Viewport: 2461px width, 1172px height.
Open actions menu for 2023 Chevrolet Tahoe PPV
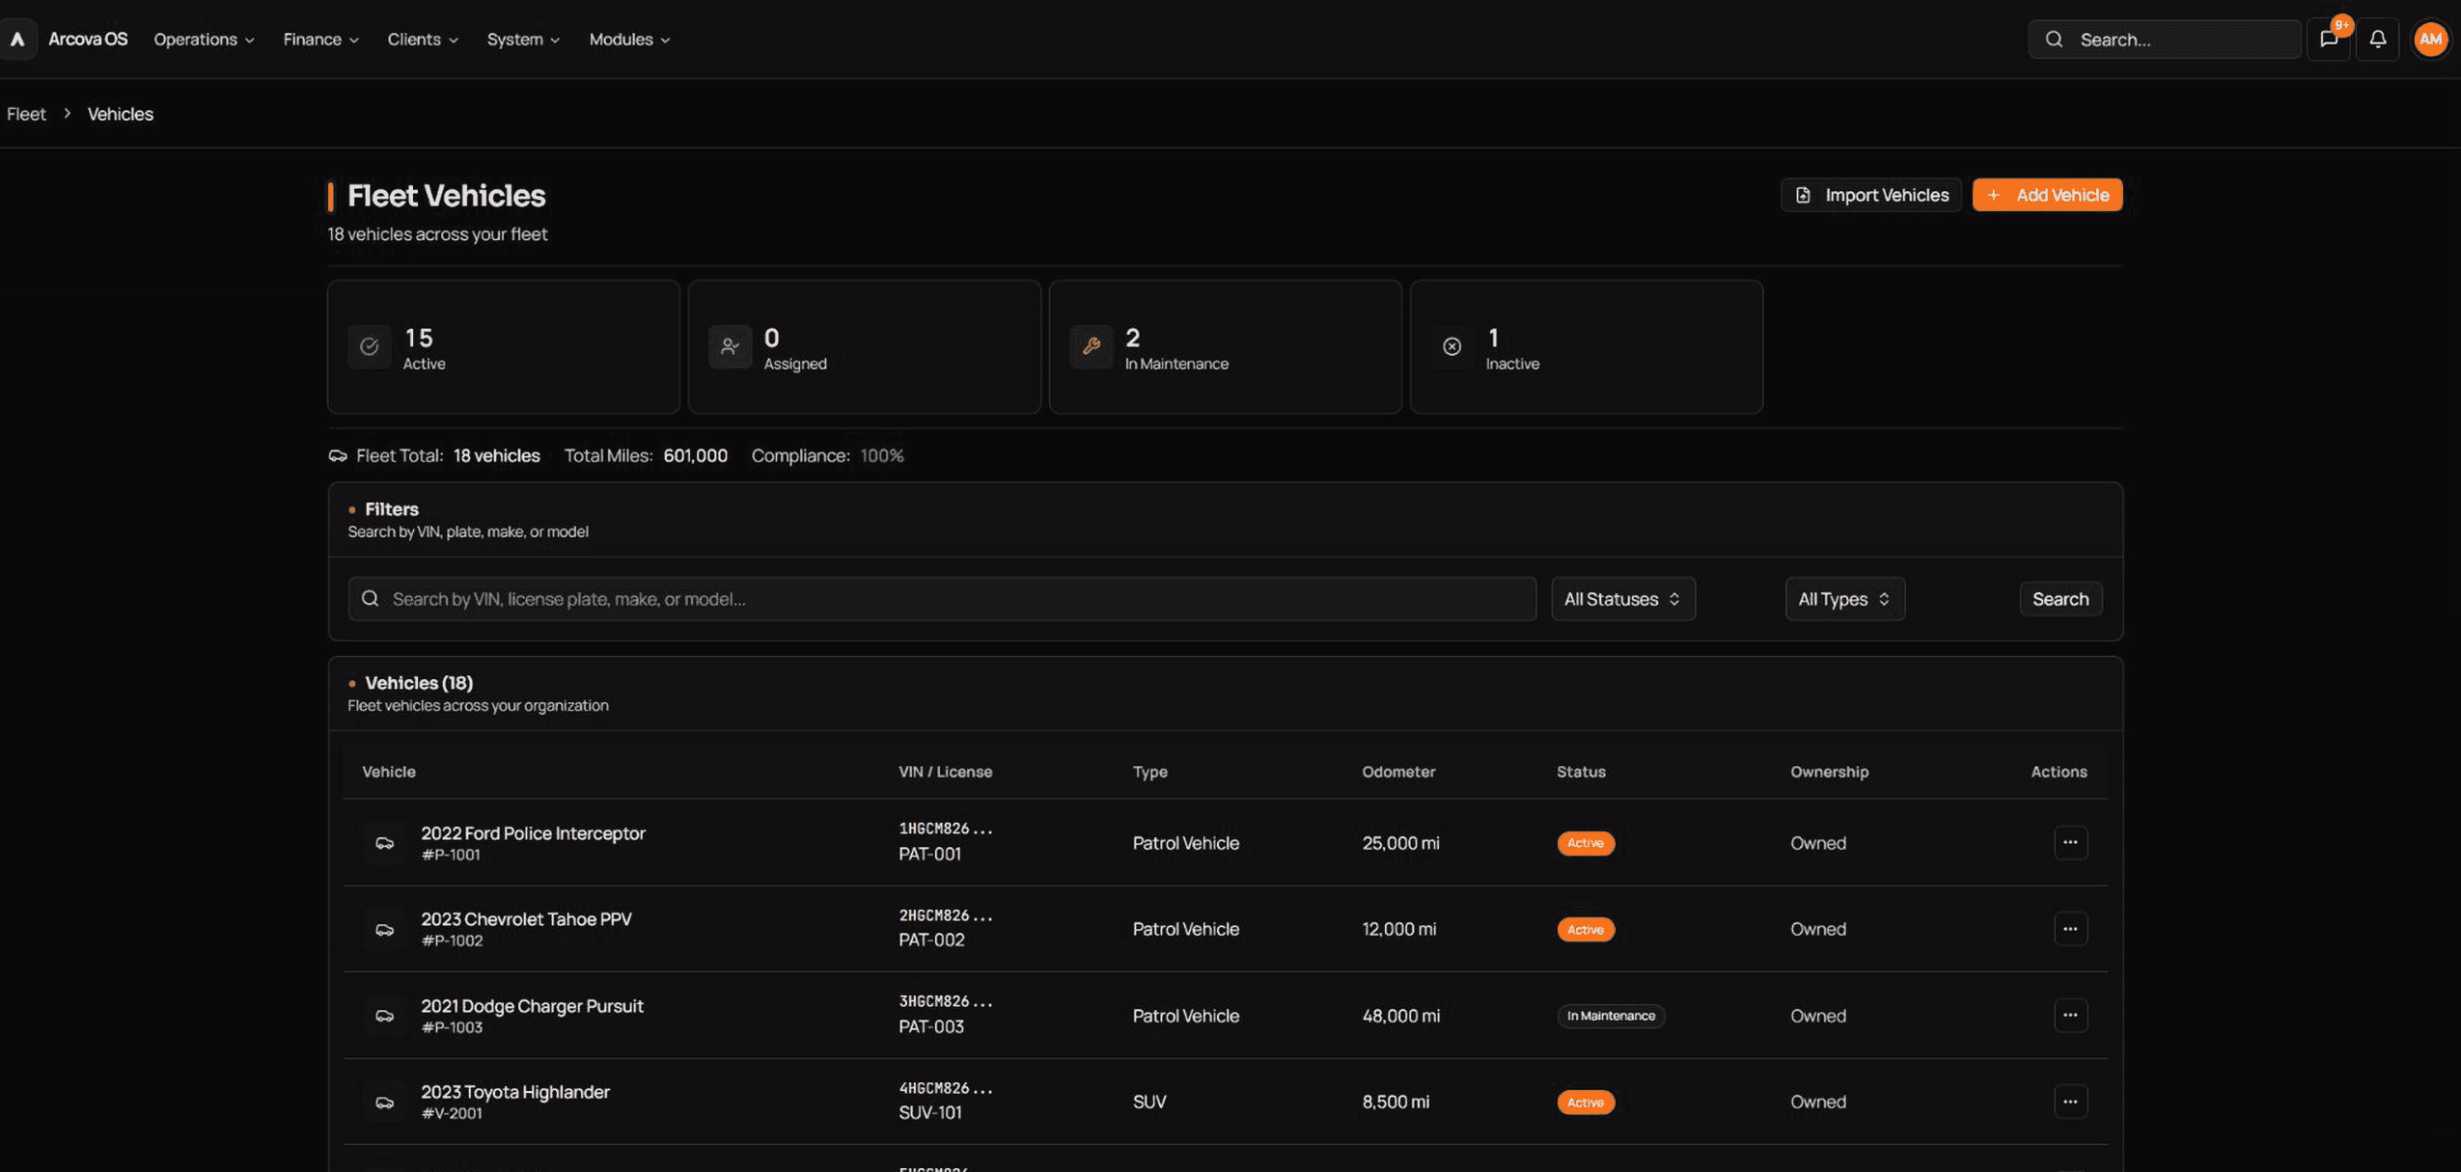(2070, 929)
